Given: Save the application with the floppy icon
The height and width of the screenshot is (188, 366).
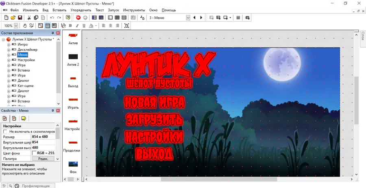Looking at the screenshot, I should coord(20,17).
